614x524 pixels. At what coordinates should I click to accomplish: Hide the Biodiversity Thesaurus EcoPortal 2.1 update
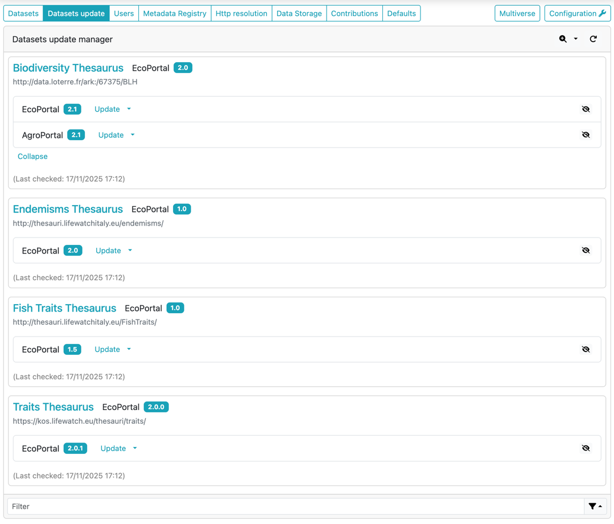point(586,109)
